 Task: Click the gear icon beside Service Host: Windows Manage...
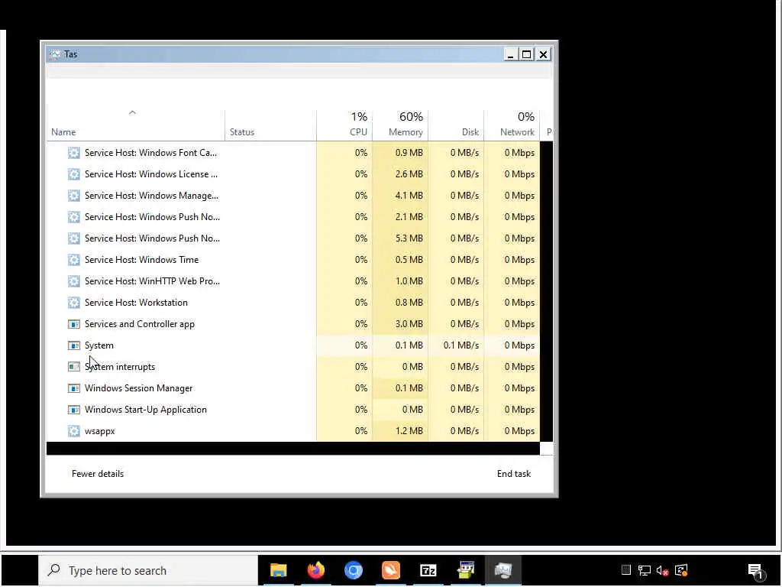[74, 196]
